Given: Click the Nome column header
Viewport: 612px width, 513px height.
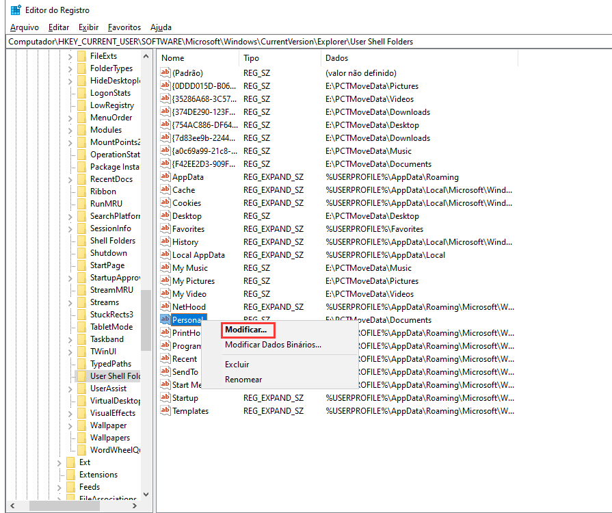Looking at the screenshot, I should [173, 58].
